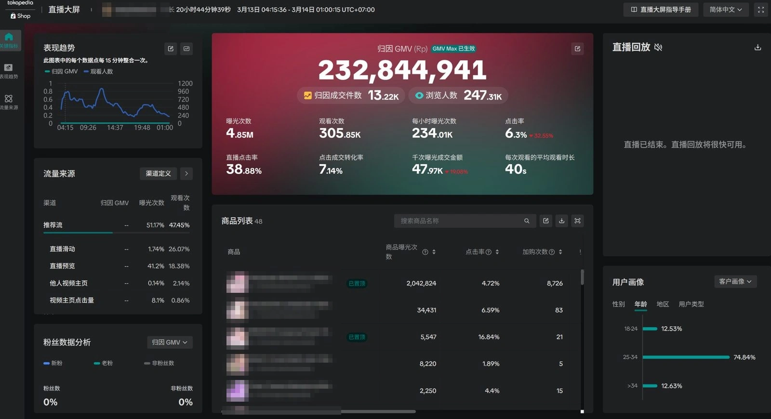Click the expand view icon in 商品列表
Image resolution: width=771 pixels, height=419 pixels.
[577, 221]
